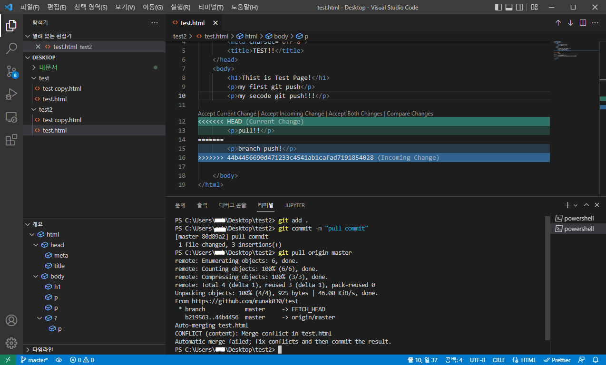This screenshot has width=606, height=365.
Task: Open Explorer views and more actions ellipsis
Action: click(155, 23)
